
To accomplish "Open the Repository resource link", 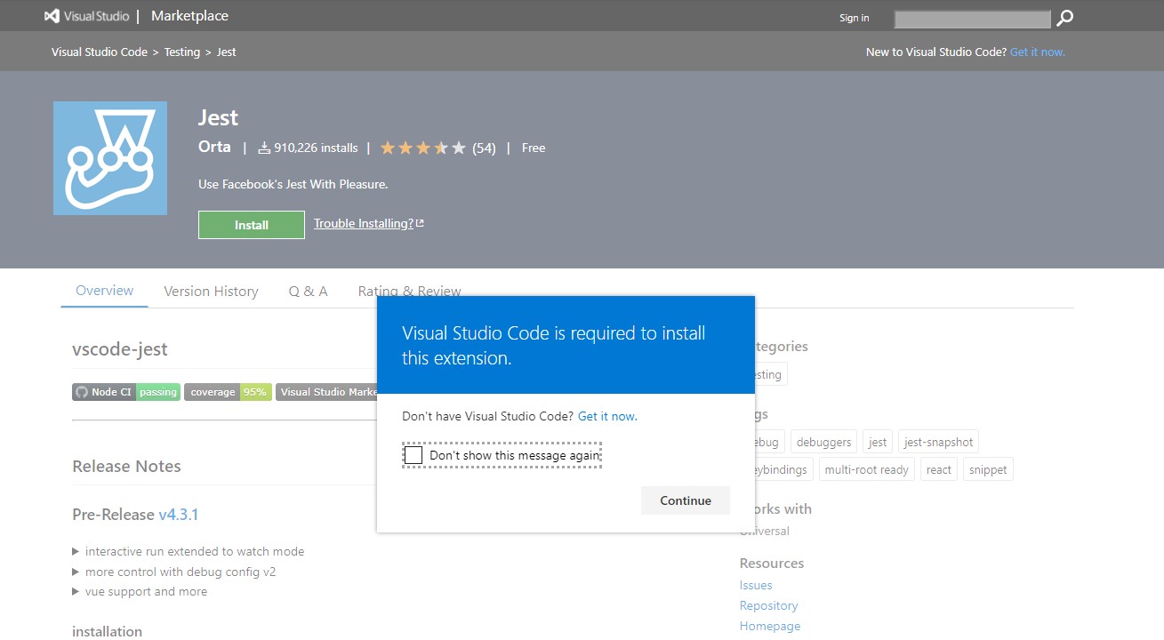I will tap(769, 605).
